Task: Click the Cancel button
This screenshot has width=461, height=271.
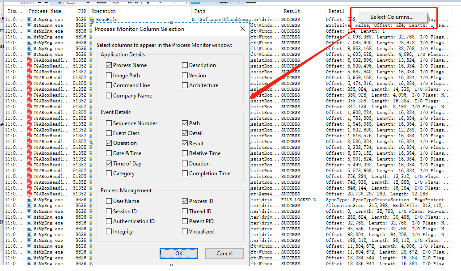Action: (x=224, y=253)
